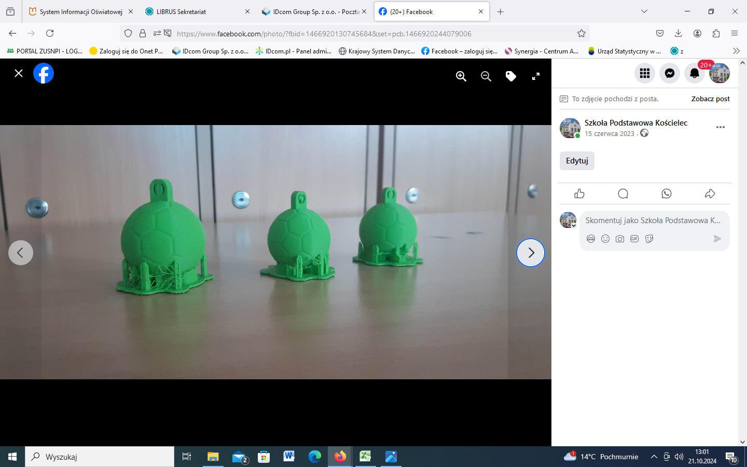Image resolution: width=747 pixels, height=467 pixels.
Task: Share the photo via WhatsApp icon
Action: (667, 194)
